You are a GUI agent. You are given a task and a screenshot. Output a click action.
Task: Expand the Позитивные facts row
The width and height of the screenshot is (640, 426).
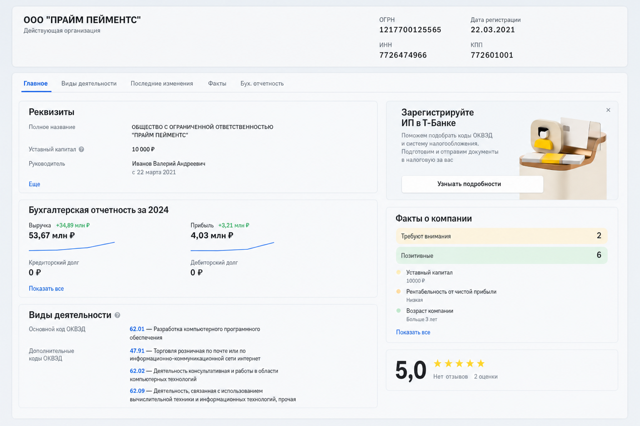(x=501, y=255)
